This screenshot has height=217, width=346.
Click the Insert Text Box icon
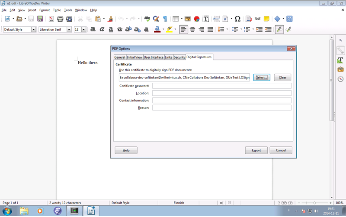pyautogui.click(x=206, y=19)
